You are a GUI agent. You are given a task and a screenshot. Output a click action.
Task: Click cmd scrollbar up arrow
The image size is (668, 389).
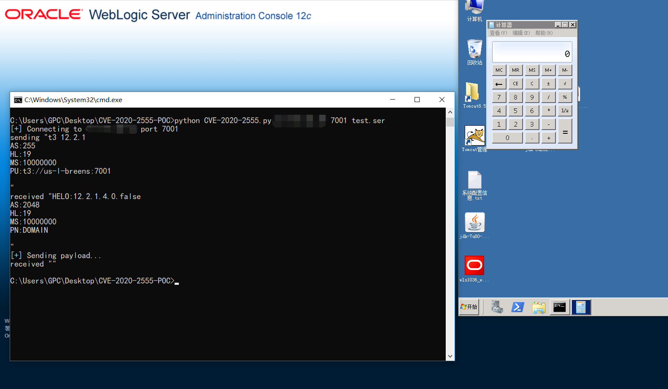click(450, 112)
